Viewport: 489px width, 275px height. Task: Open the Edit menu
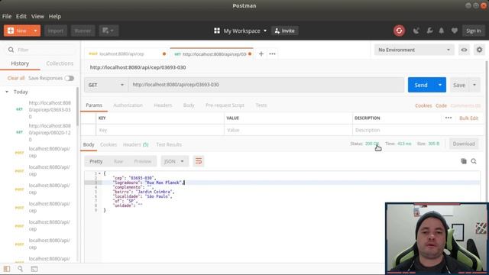21,16
